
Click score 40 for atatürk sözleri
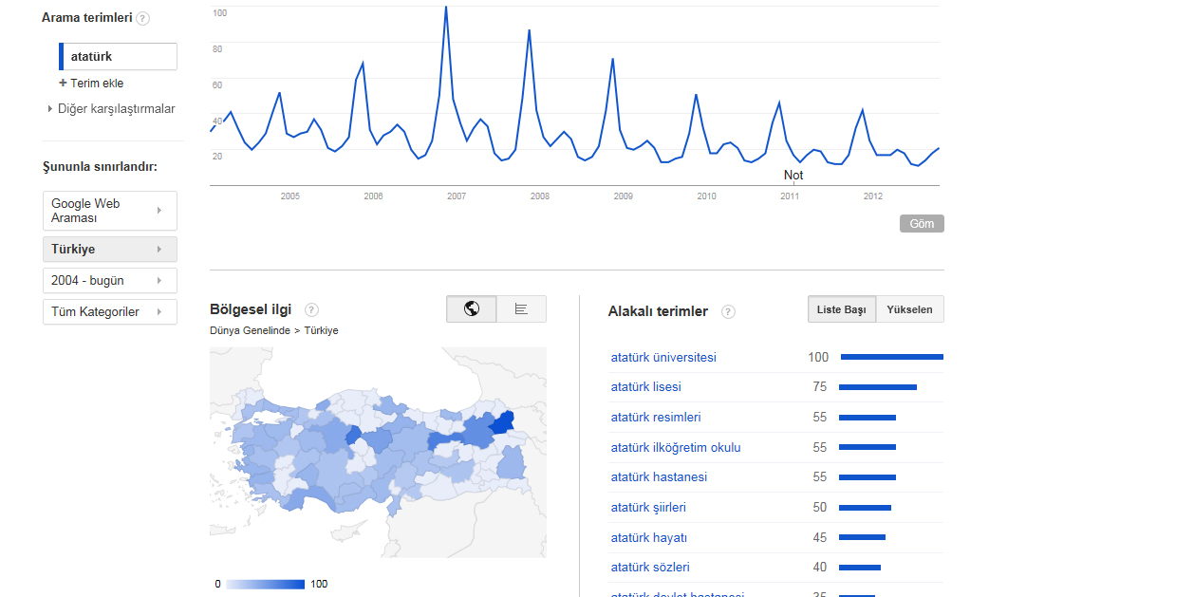pos(820,568)
